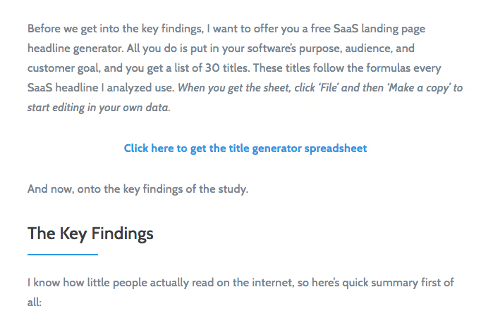Open the title generator spreadsheet link
This screenshot has height=325, width=493.
point(245,148)
